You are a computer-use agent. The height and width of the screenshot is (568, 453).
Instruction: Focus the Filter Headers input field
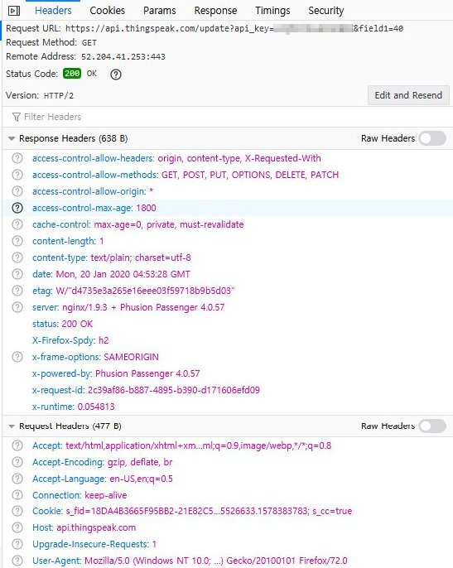(227, 117)
